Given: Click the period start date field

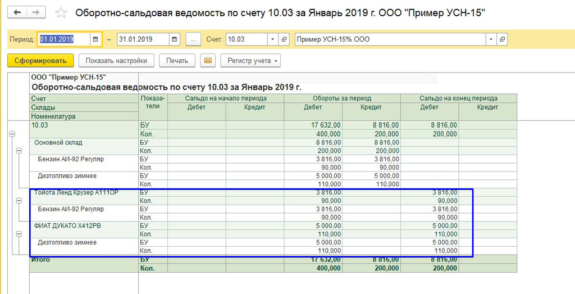Looking at the screenshot, I should point(64,39).
